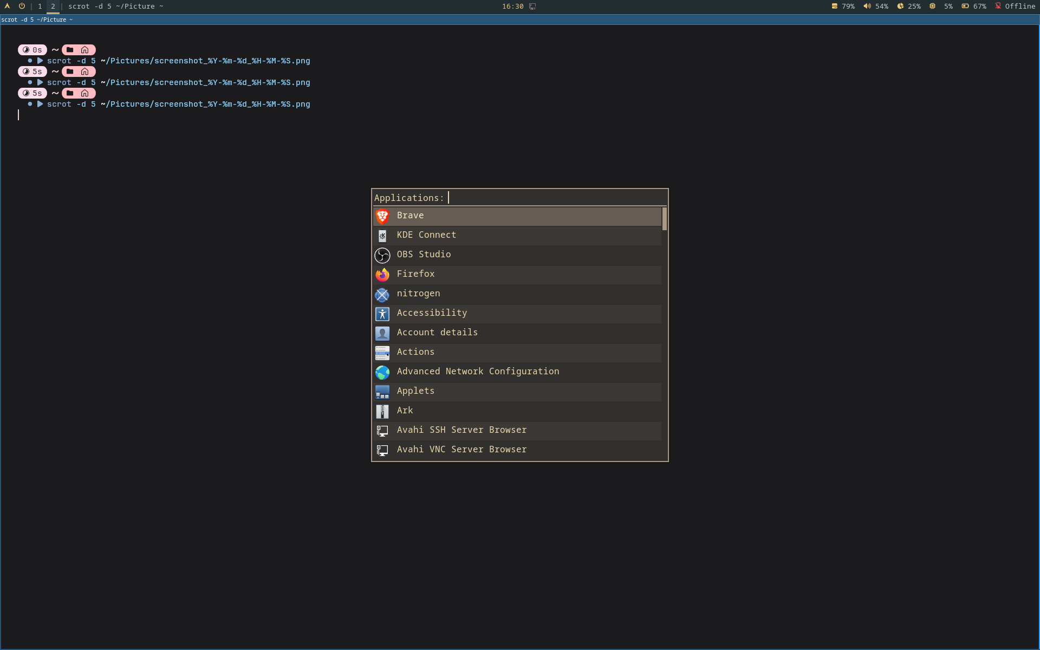The width and height of the screenshot is (1040, 650).
Task: Click the nitrogen icon
Action: point(382,294)
